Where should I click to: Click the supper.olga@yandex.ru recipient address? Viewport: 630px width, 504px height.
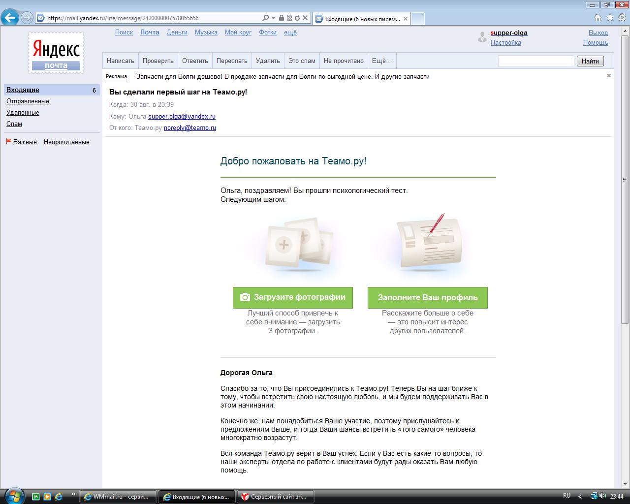[x=182, y=117]
